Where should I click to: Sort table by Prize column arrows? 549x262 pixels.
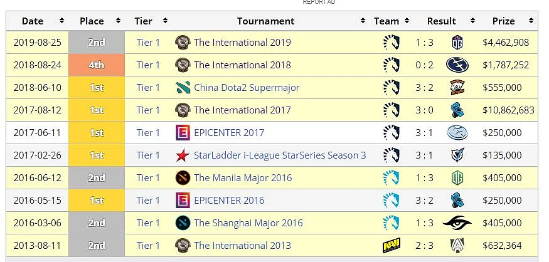click(531, 21)
